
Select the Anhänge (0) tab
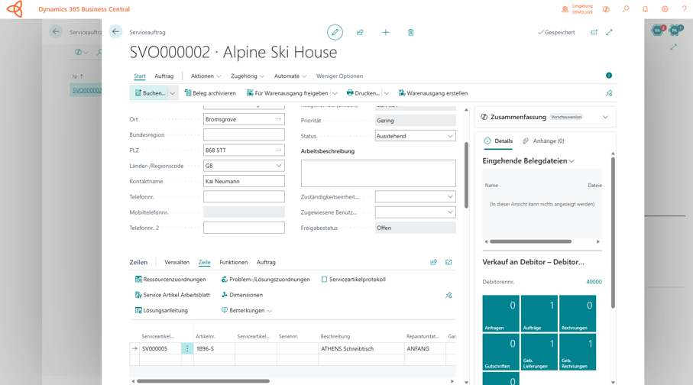(x=543, y=141)
